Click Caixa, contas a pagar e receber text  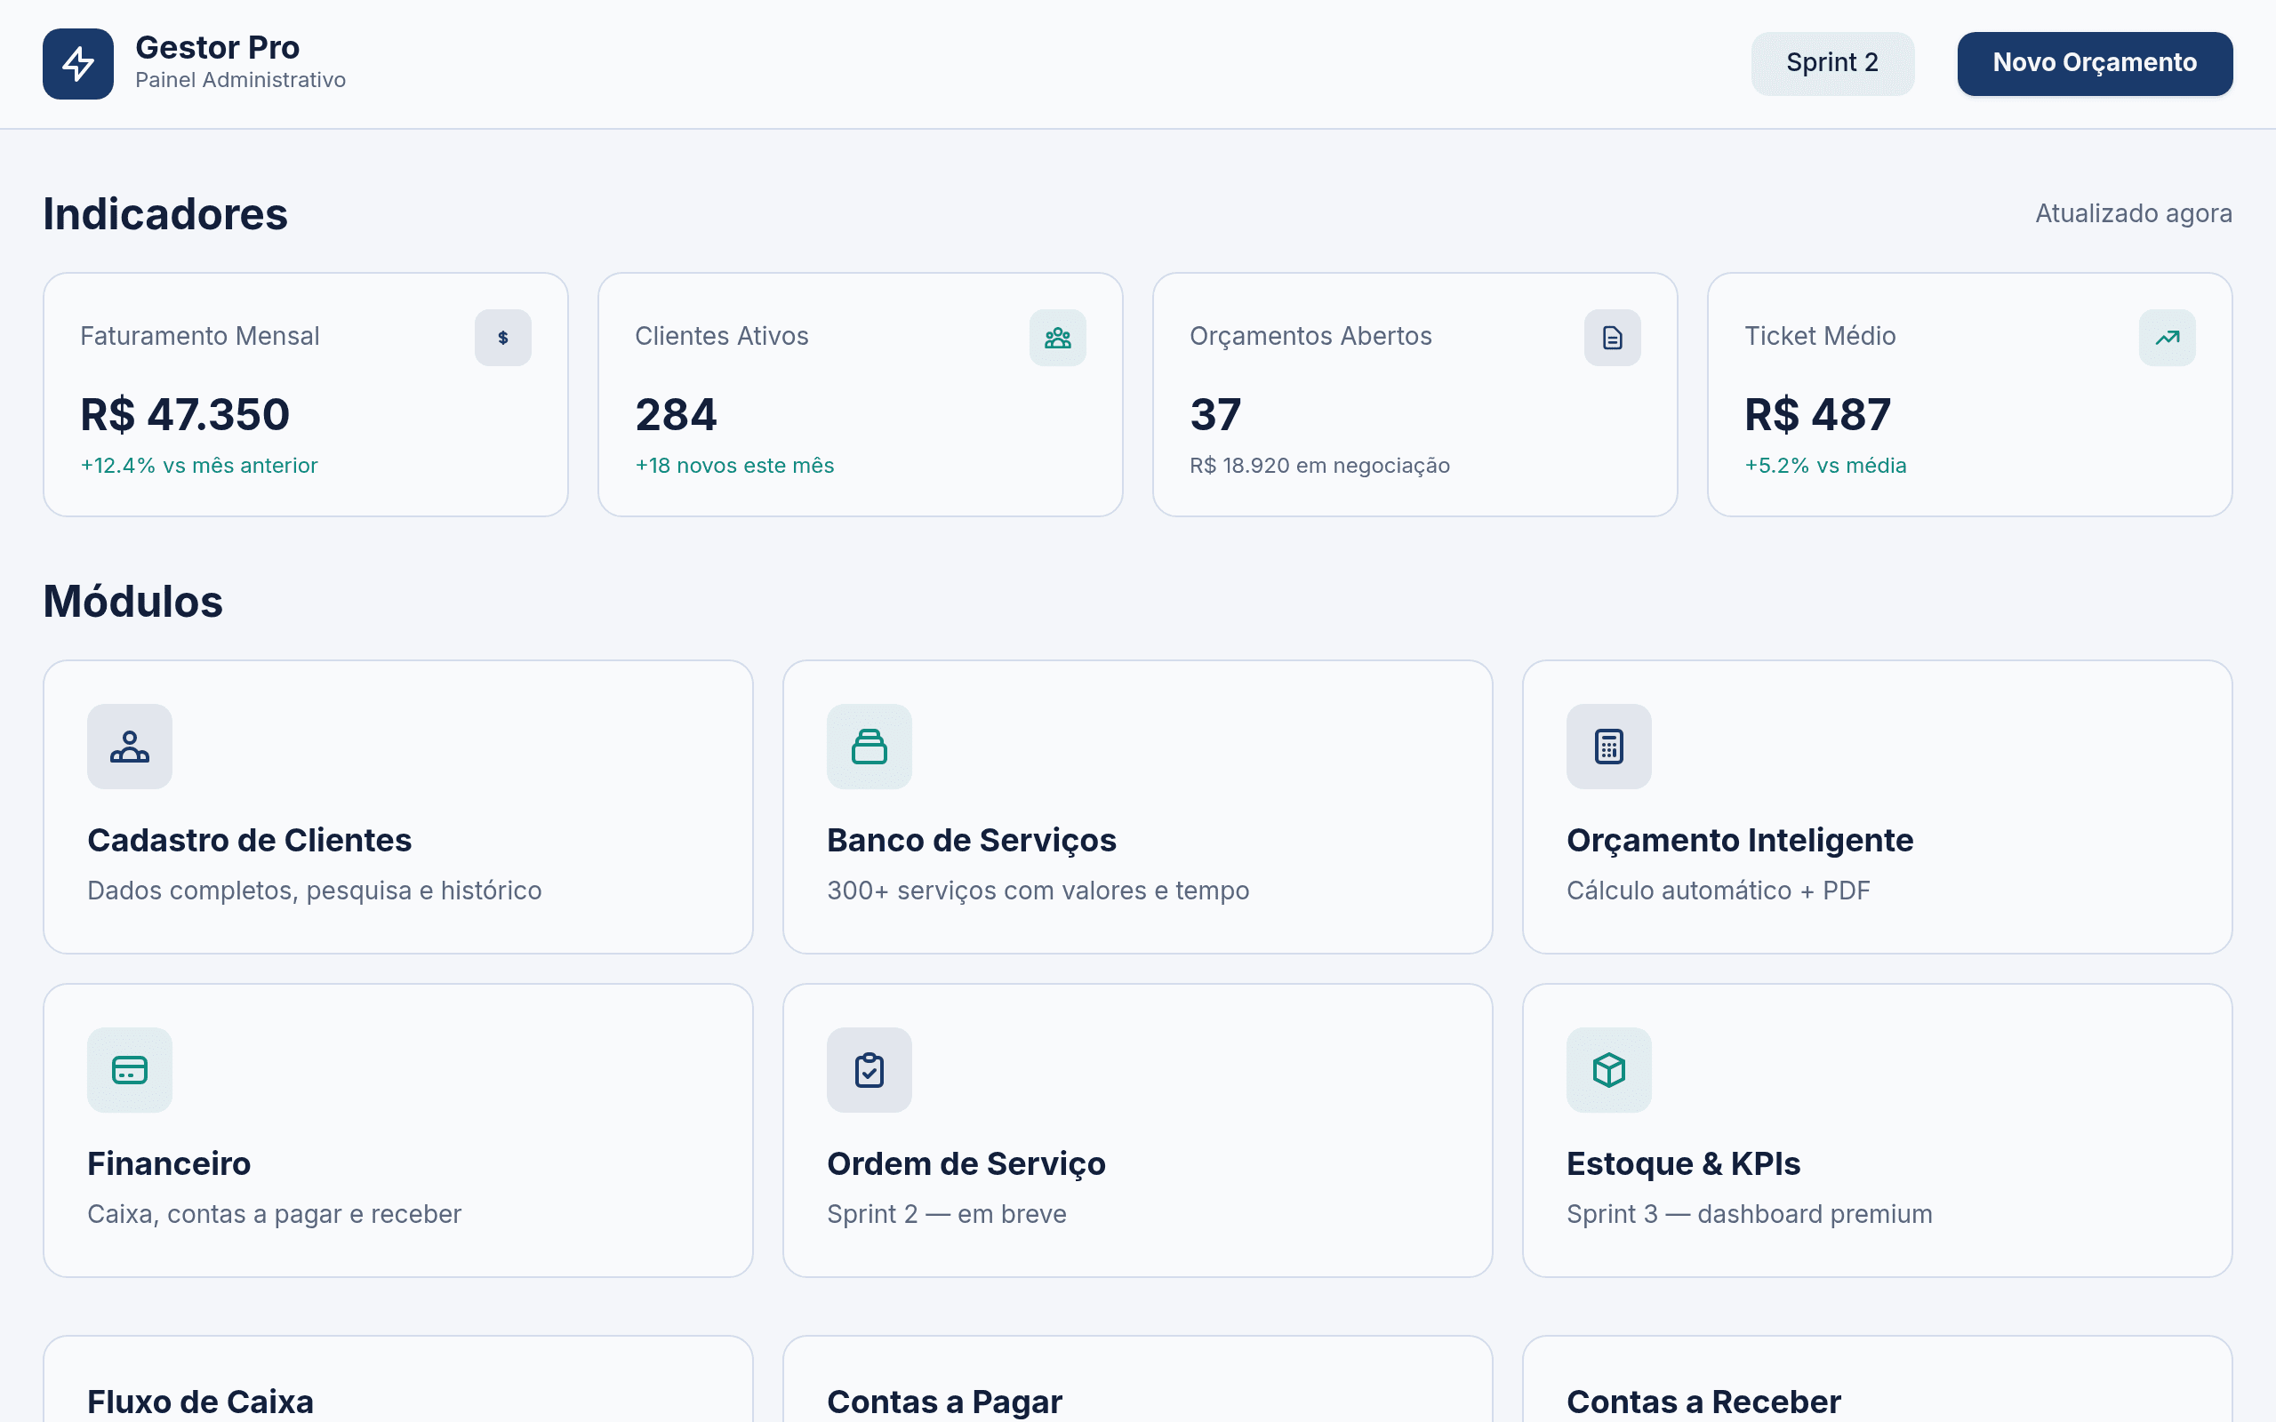pos(275,1214)
